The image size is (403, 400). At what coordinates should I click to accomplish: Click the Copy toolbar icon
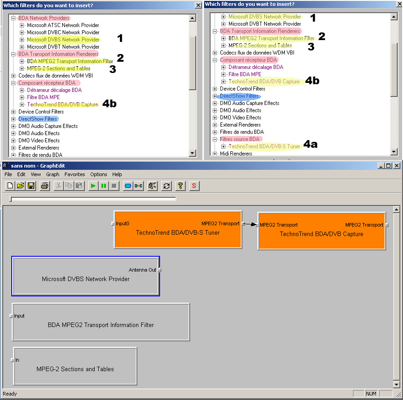point(69,186)
